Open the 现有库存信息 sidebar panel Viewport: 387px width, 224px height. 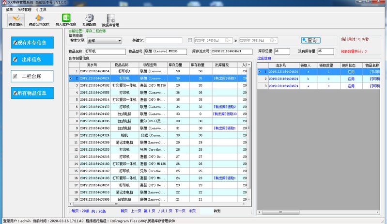(x=32, y=42)
